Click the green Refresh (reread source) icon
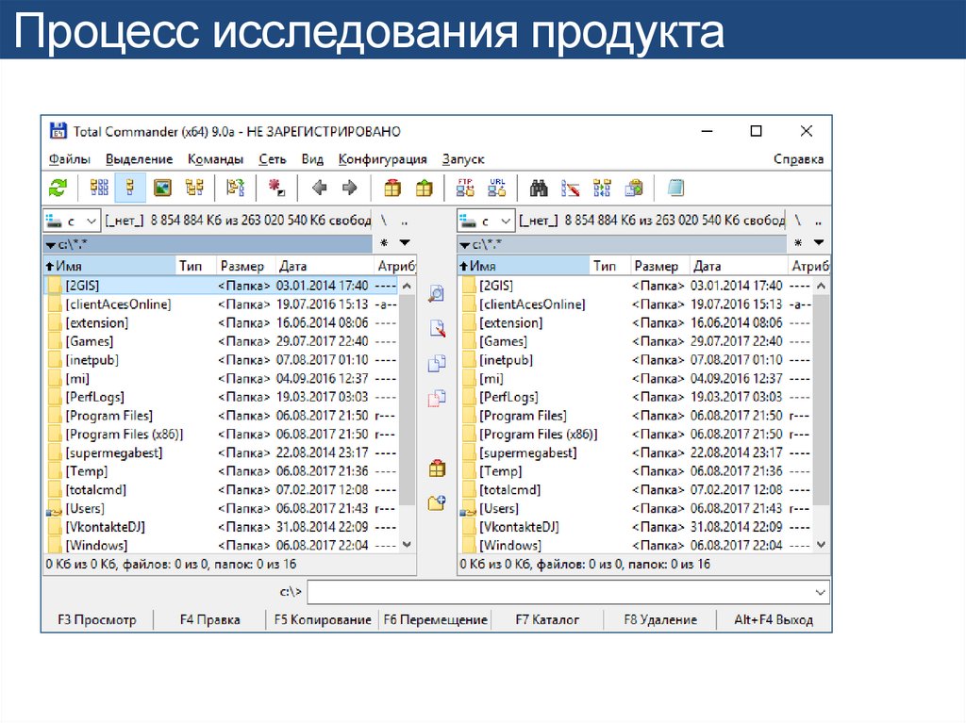The image size is (966, 723). [58, 188]
